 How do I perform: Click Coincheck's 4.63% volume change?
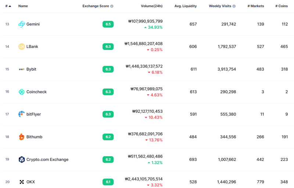155,95
